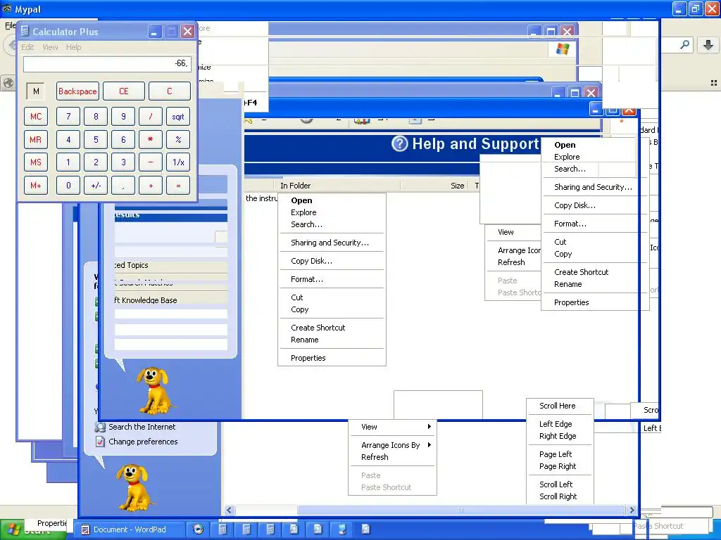The width and height of the screenshot is (721, 540).
Task: Open Windows Media Player from taskbar
Action: (198, 529)
